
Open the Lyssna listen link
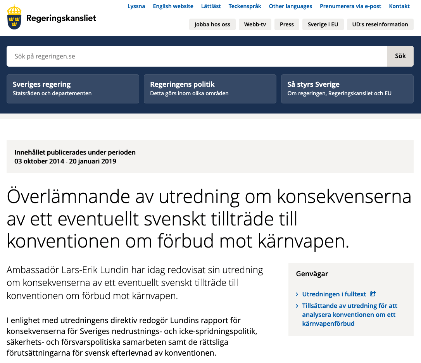[136, 6]
